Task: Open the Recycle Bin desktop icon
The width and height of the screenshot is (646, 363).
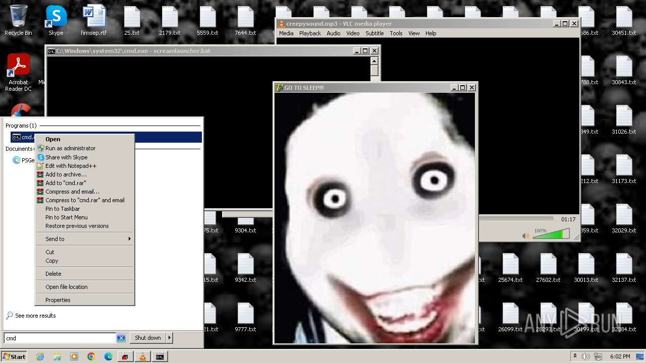Action: [x=18, y=21]
